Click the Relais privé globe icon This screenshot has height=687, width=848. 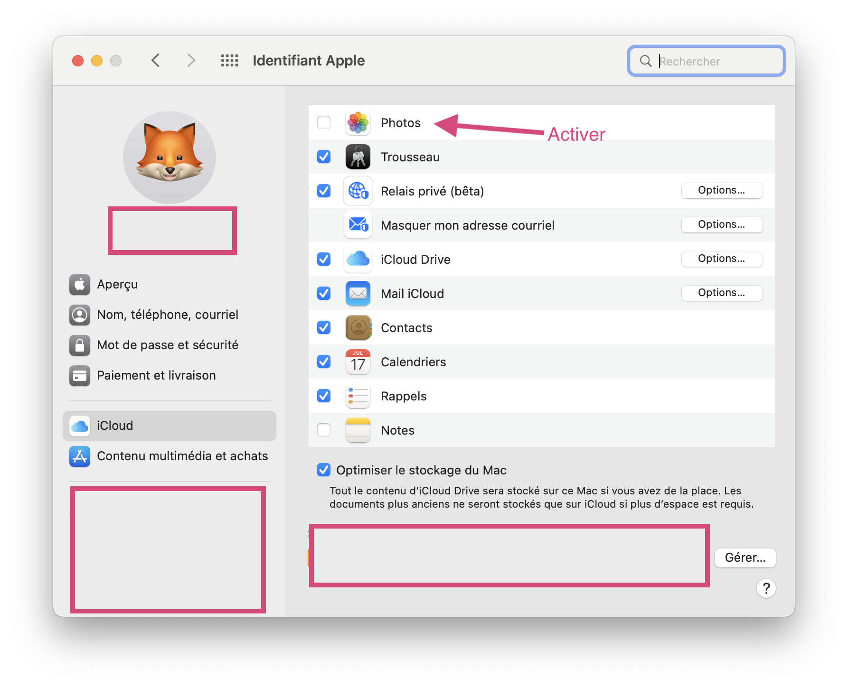[x=358, y=191]
